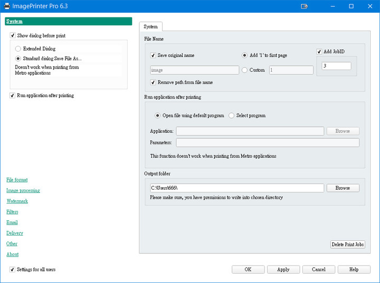380x283 pixels.
Task: Click the OK button
Action: pyautogui.click(x=248, y=269)
